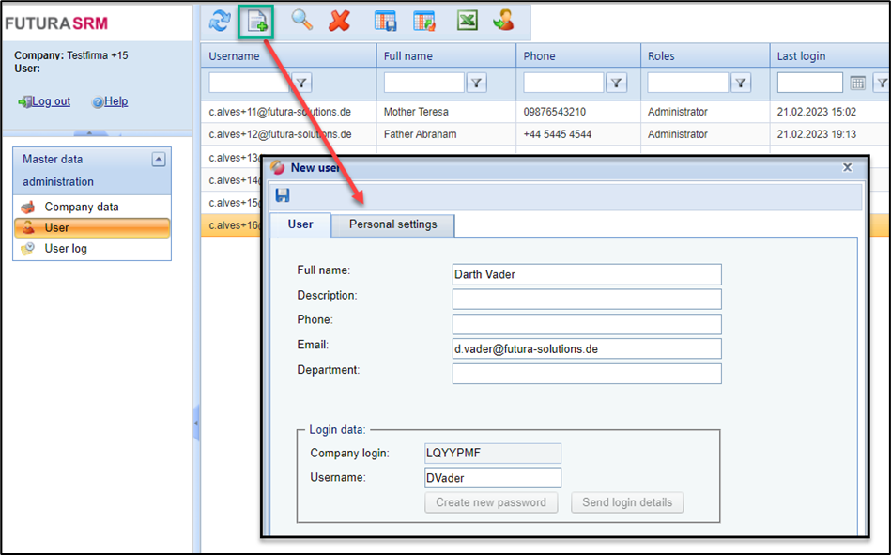This screenshot has width=891, height=555.
Task: Click the save disk icon in New user dialog
Action: 283,195
